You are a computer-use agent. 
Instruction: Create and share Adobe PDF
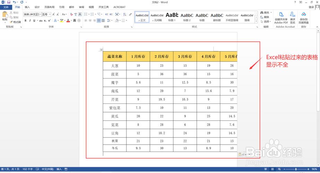[281, 18]
